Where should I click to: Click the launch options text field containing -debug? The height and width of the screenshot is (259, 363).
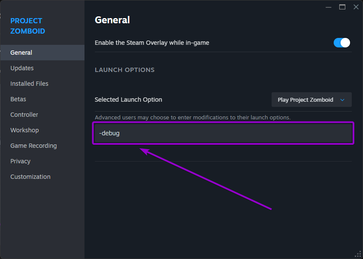(223, 133)
